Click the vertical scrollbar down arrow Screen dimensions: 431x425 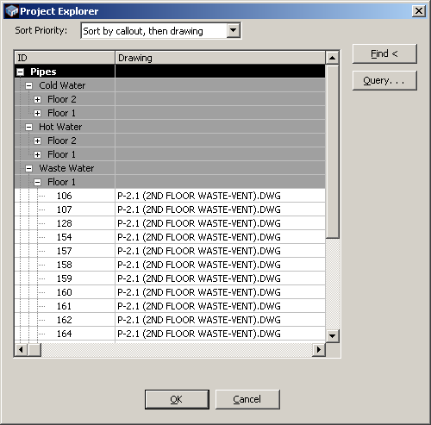pos(333,335)
